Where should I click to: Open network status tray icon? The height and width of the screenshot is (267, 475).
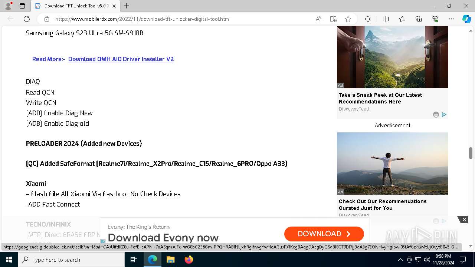(x=418, y=260)
